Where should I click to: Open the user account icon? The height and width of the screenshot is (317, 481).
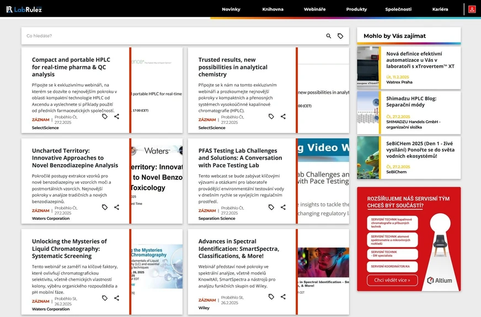tap(472, 9)
